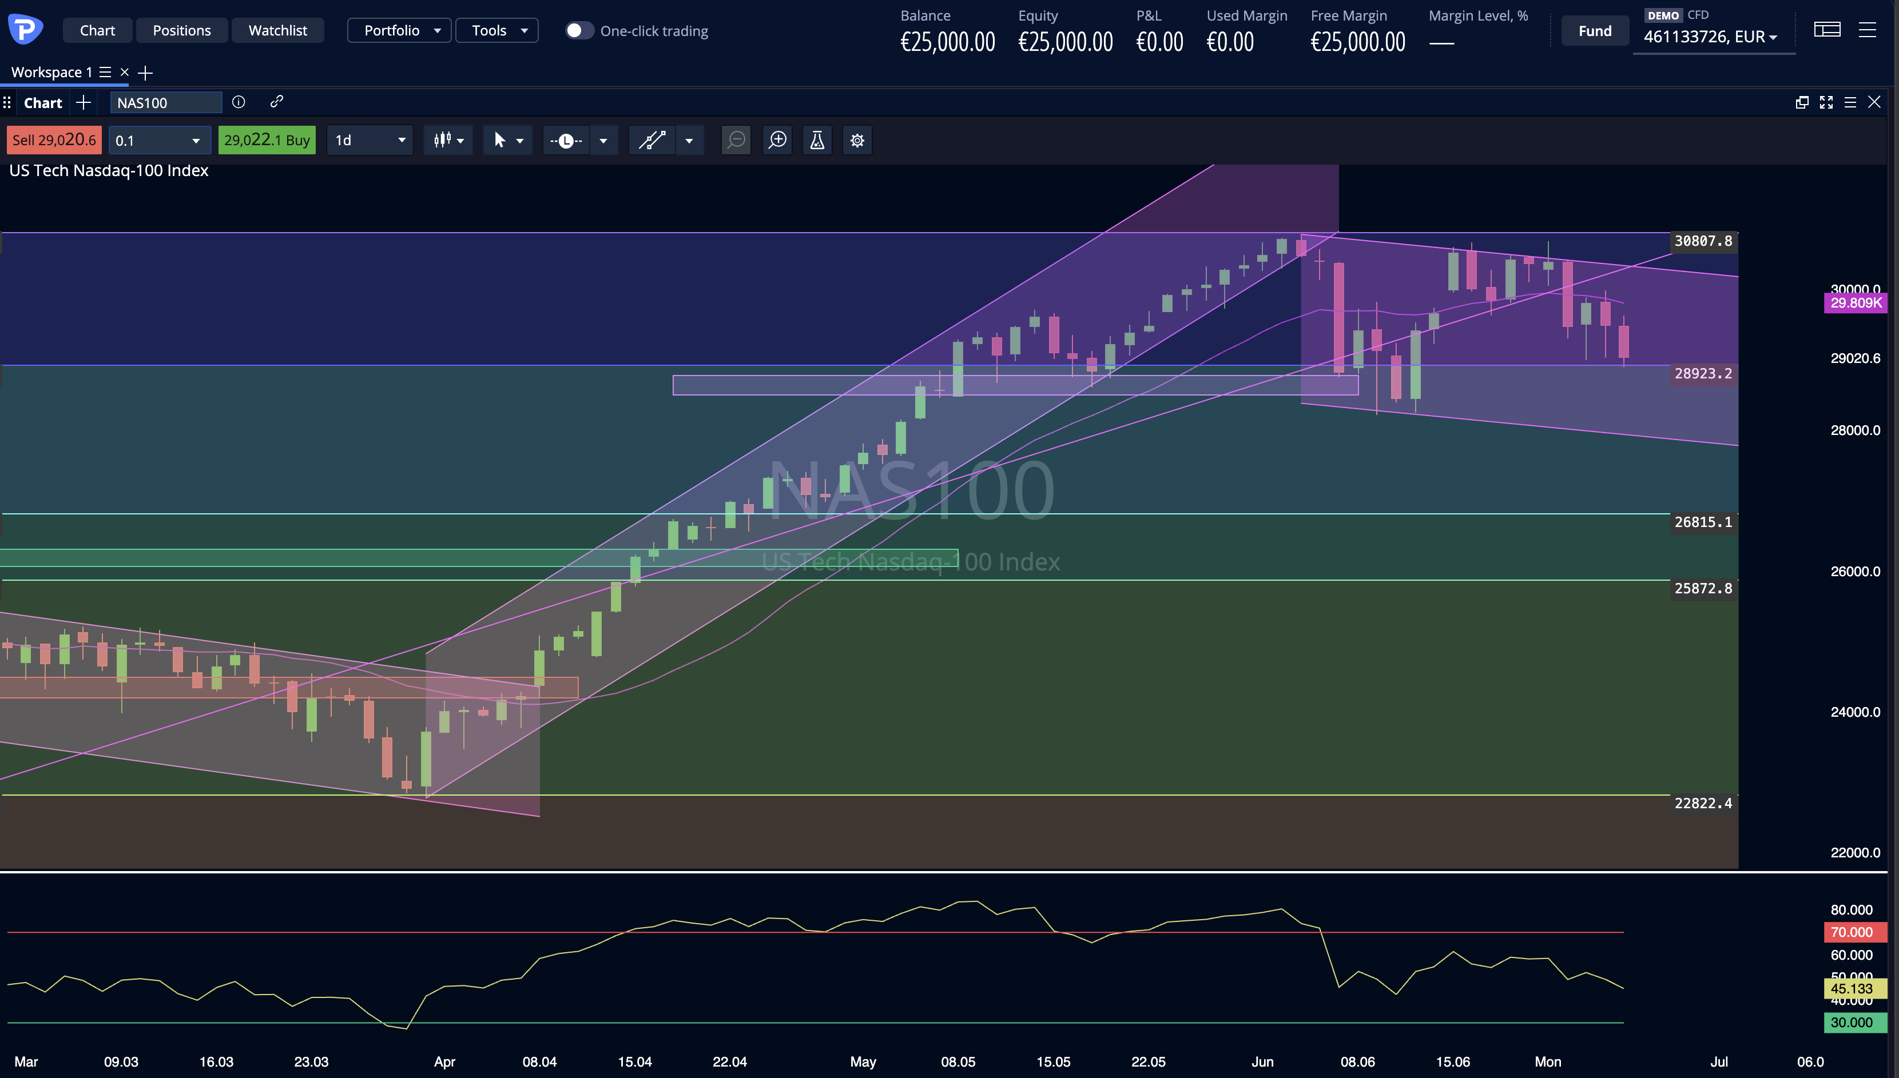Toggle chart panel fullscreen
This screenshot has height=1078, width=1899.
(x=1826, y=102)
